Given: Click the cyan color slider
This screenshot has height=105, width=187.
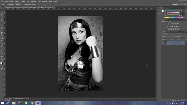Looking at the screenshot, I should coord(173,10).
